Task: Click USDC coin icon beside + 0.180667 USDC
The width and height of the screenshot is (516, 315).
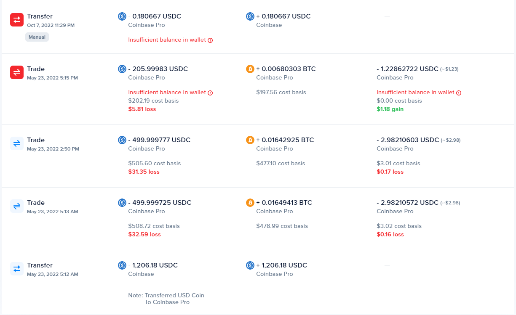Action: click(x=250, y=16)
